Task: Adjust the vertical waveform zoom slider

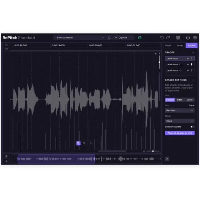Action: (x=159, y=62)
